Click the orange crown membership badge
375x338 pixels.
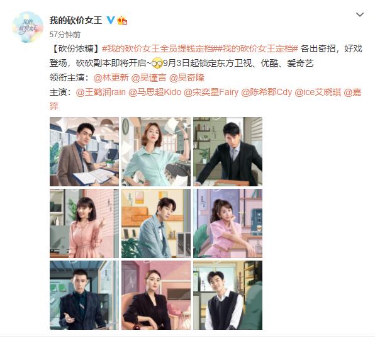tap(122, 20)
